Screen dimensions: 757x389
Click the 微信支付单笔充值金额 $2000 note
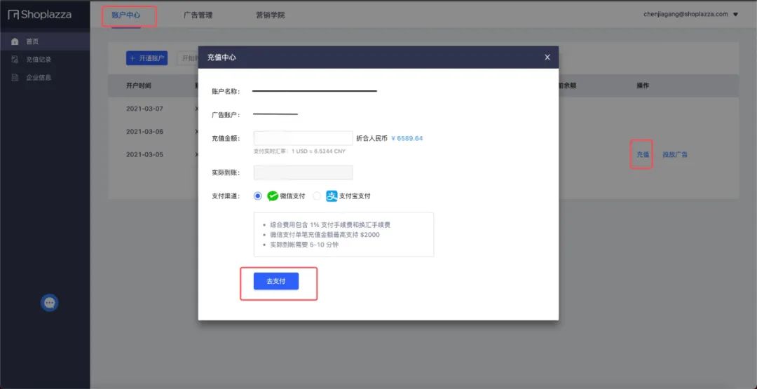325,235
